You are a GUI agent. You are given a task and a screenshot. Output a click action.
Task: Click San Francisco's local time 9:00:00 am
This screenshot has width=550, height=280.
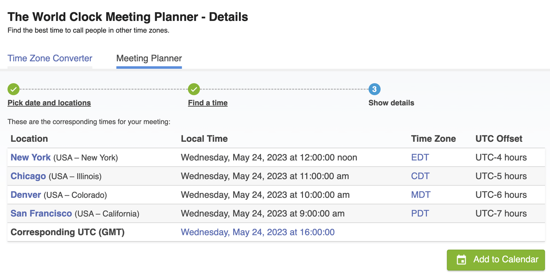click(263, 214)
